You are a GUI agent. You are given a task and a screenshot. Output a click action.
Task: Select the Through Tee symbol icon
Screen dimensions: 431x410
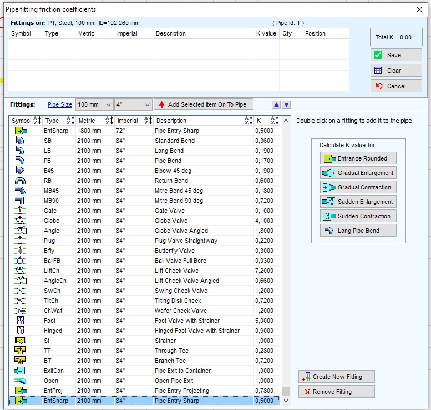point(20,351)
